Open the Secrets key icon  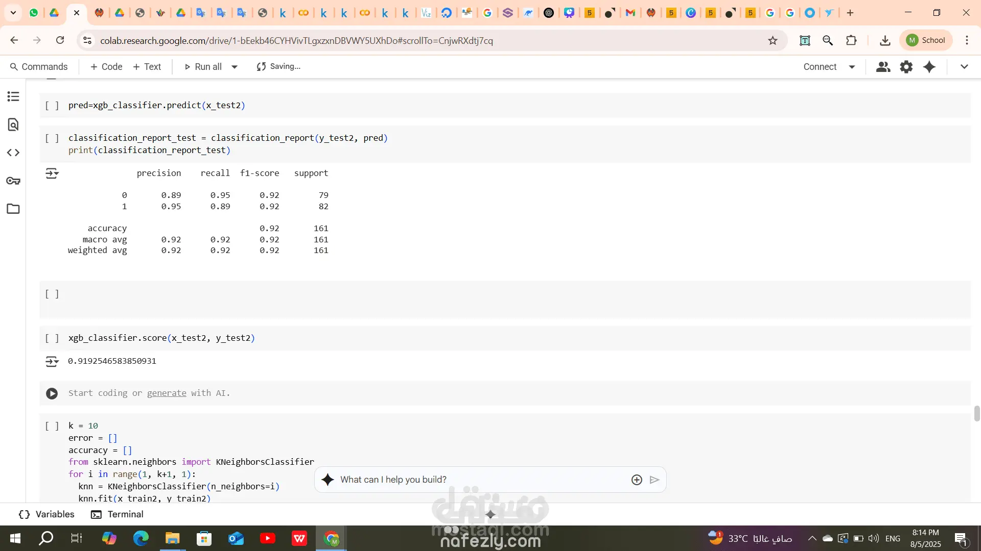tap(13, 181)
